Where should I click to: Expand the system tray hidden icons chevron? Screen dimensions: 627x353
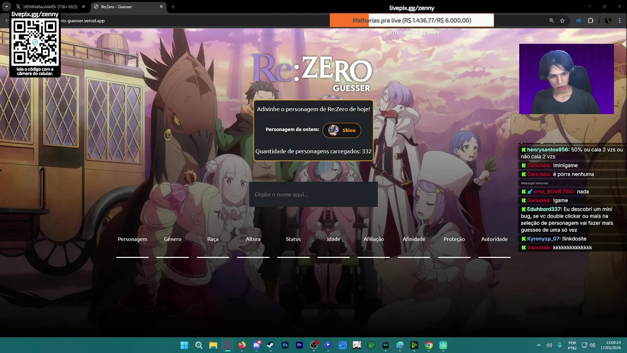(x=539, y=345)
